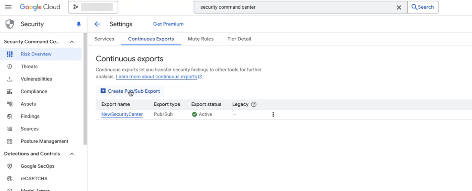Select the Continuous Exports tab
The width and height of the screenshot is (472, 191).
click(x=151, y=39)
